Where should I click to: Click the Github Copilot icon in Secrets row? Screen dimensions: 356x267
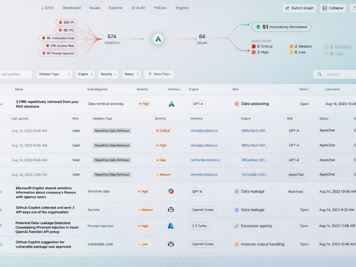click(x=171, y=210)
